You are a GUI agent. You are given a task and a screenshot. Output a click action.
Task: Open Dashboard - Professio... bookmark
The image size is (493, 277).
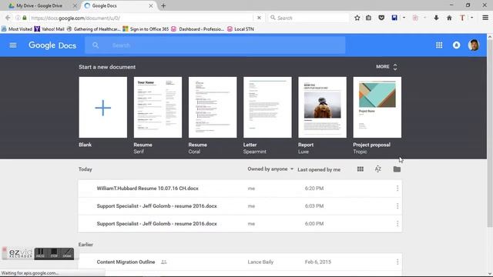click(197, 29)
